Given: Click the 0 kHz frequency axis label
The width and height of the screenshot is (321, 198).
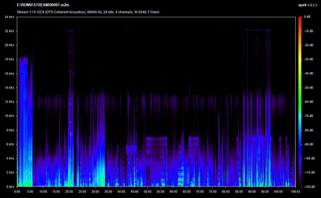Looking at the screenshot, I should pyautogui.click(x=10, y=187).
